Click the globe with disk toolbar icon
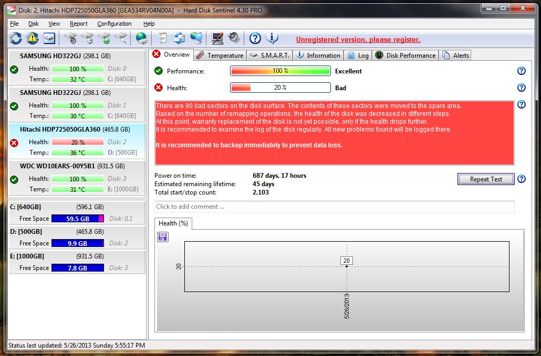The height and width of the screenshot is (356, 541). pyautogui.click(x=141, y=38)
